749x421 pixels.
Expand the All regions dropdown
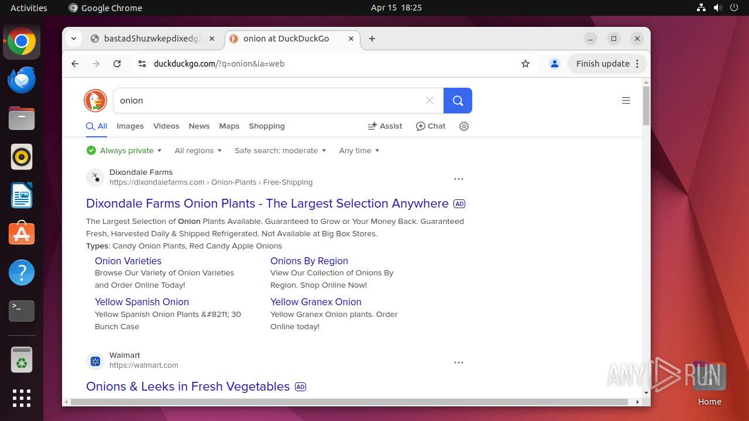(x=198, y=151)
